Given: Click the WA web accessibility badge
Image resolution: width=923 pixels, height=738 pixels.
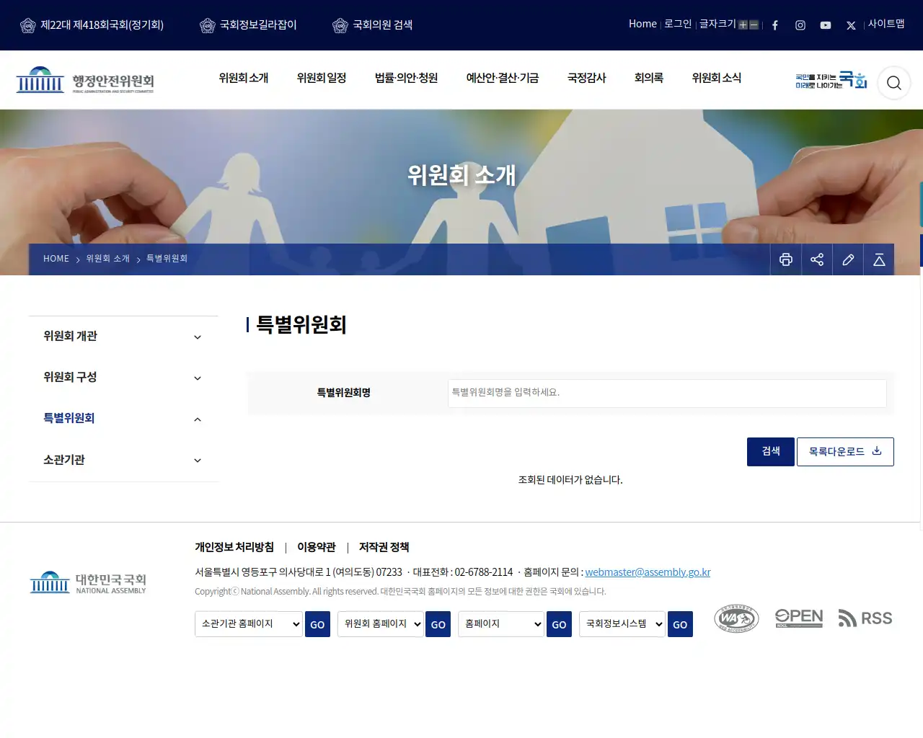Looking at the screenshot, I should 736,618.
